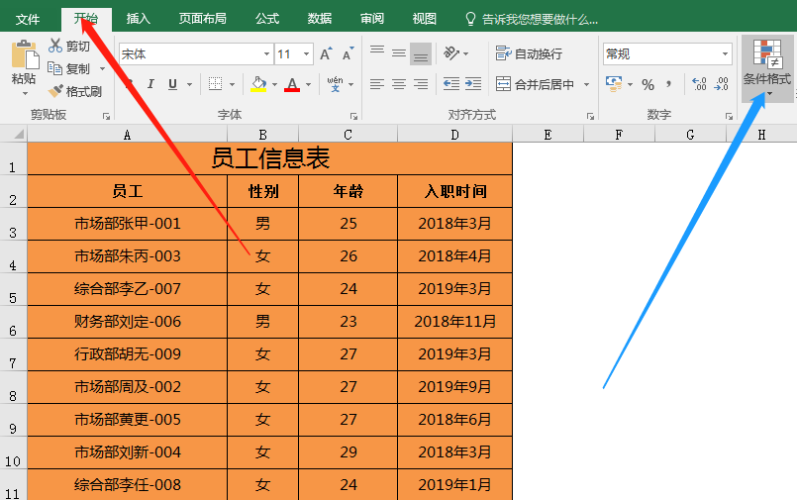Screen dimensions: 797x500
Task: Expand the Copy options arrow
Action: coord(102,68)
